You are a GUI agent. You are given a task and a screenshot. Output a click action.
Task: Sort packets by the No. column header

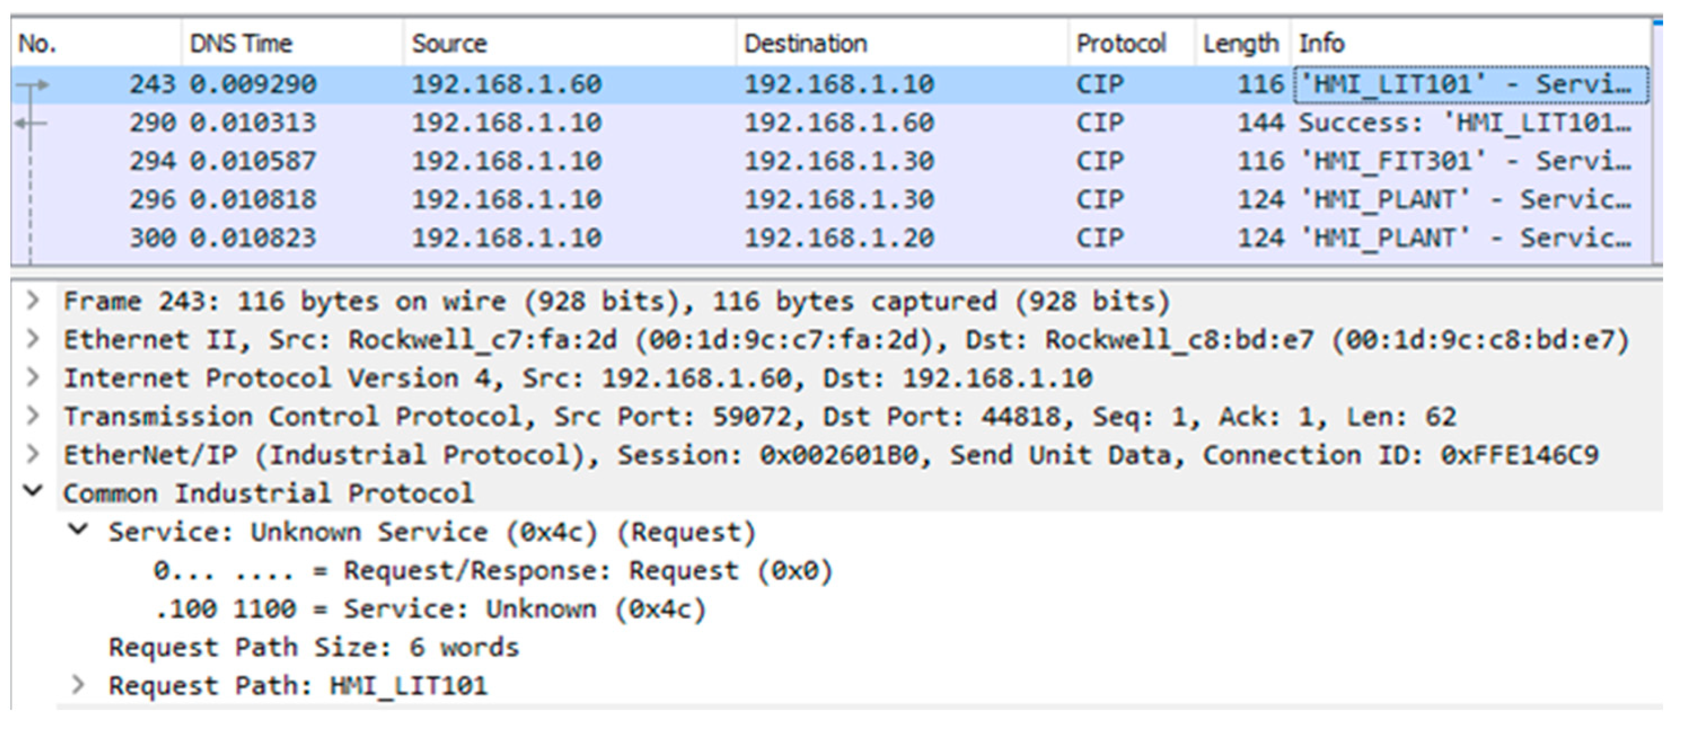(38, 44)
